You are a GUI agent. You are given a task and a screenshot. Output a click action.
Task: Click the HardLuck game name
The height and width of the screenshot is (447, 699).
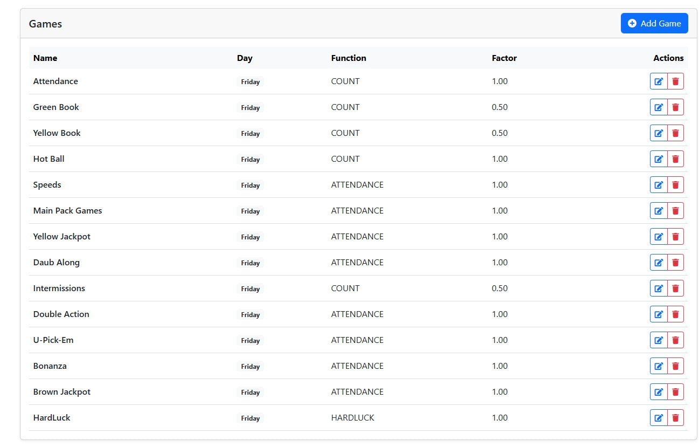52,418
